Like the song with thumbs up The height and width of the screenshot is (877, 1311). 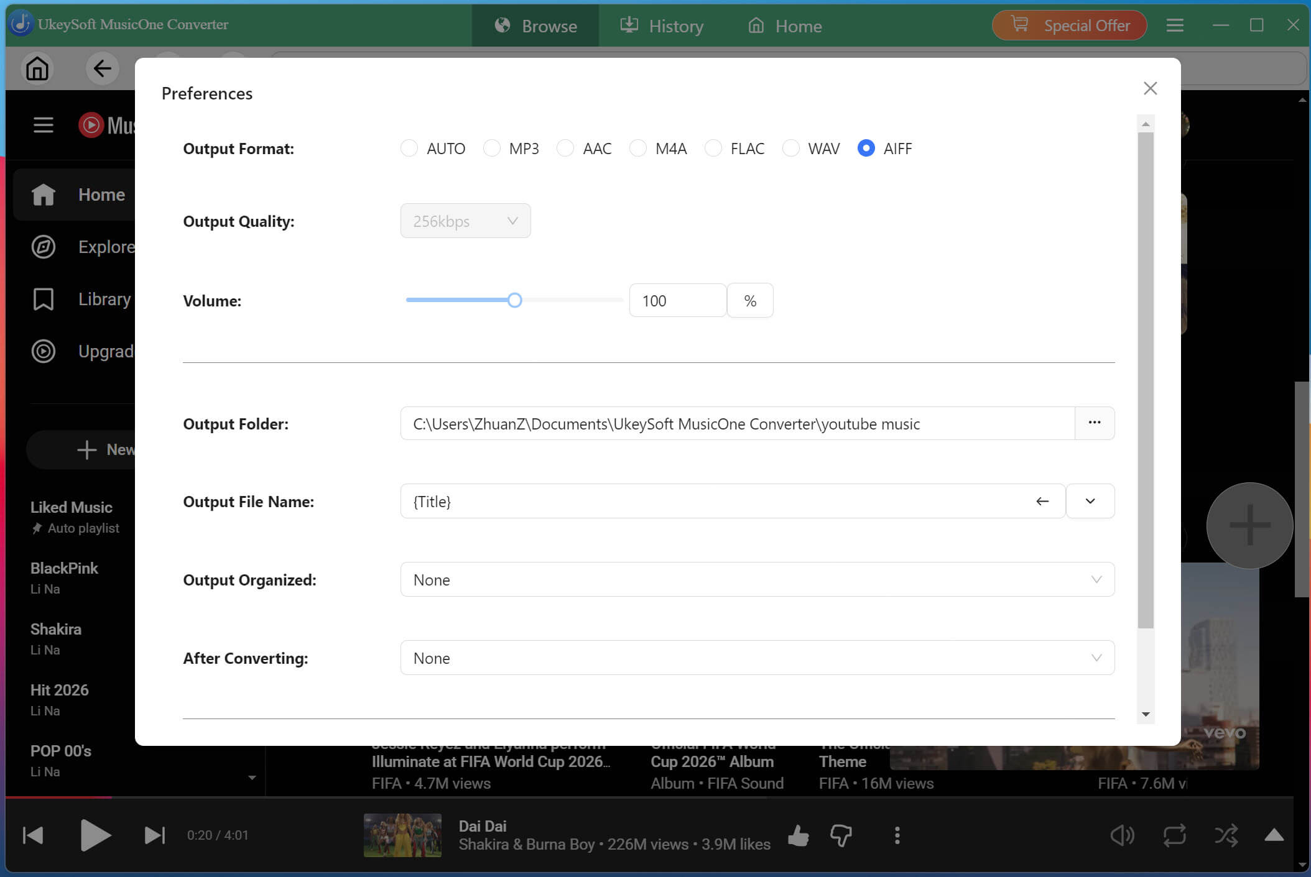(798, 835)
